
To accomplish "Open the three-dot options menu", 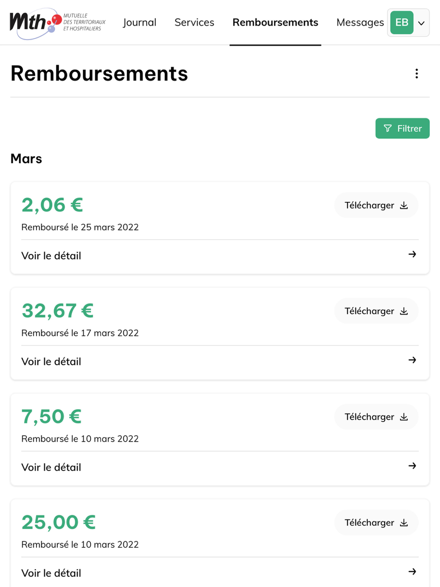I will (416, 74).
